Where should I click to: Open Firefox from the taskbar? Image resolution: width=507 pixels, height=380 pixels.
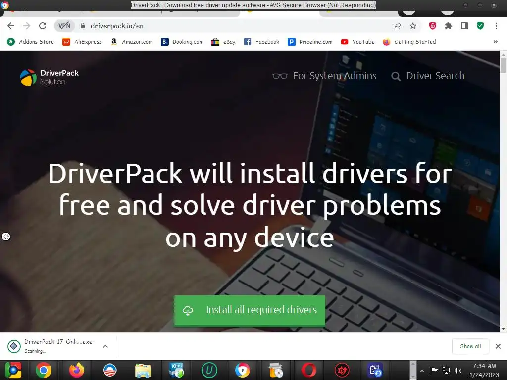coord(77,370)
